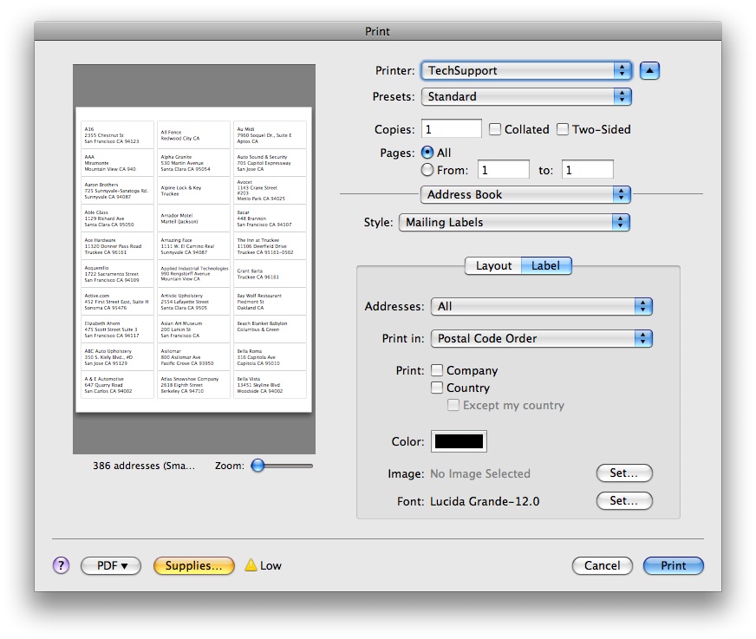Enable the Collated checkbox

point(495,129)
